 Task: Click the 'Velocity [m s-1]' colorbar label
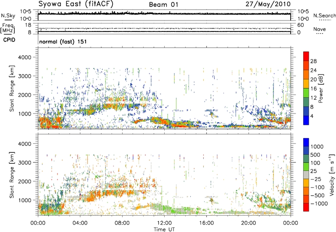pos(332,175)
